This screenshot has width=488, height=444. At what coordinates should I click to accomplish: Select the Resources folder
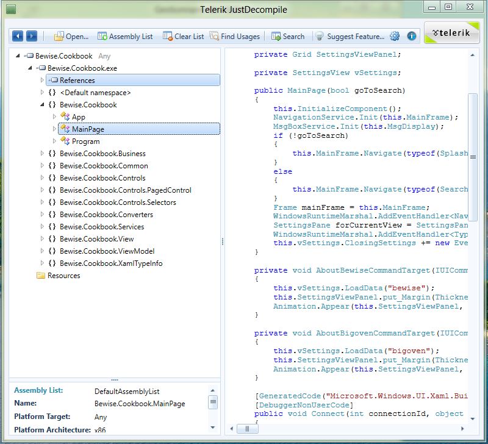coord(64,275)
